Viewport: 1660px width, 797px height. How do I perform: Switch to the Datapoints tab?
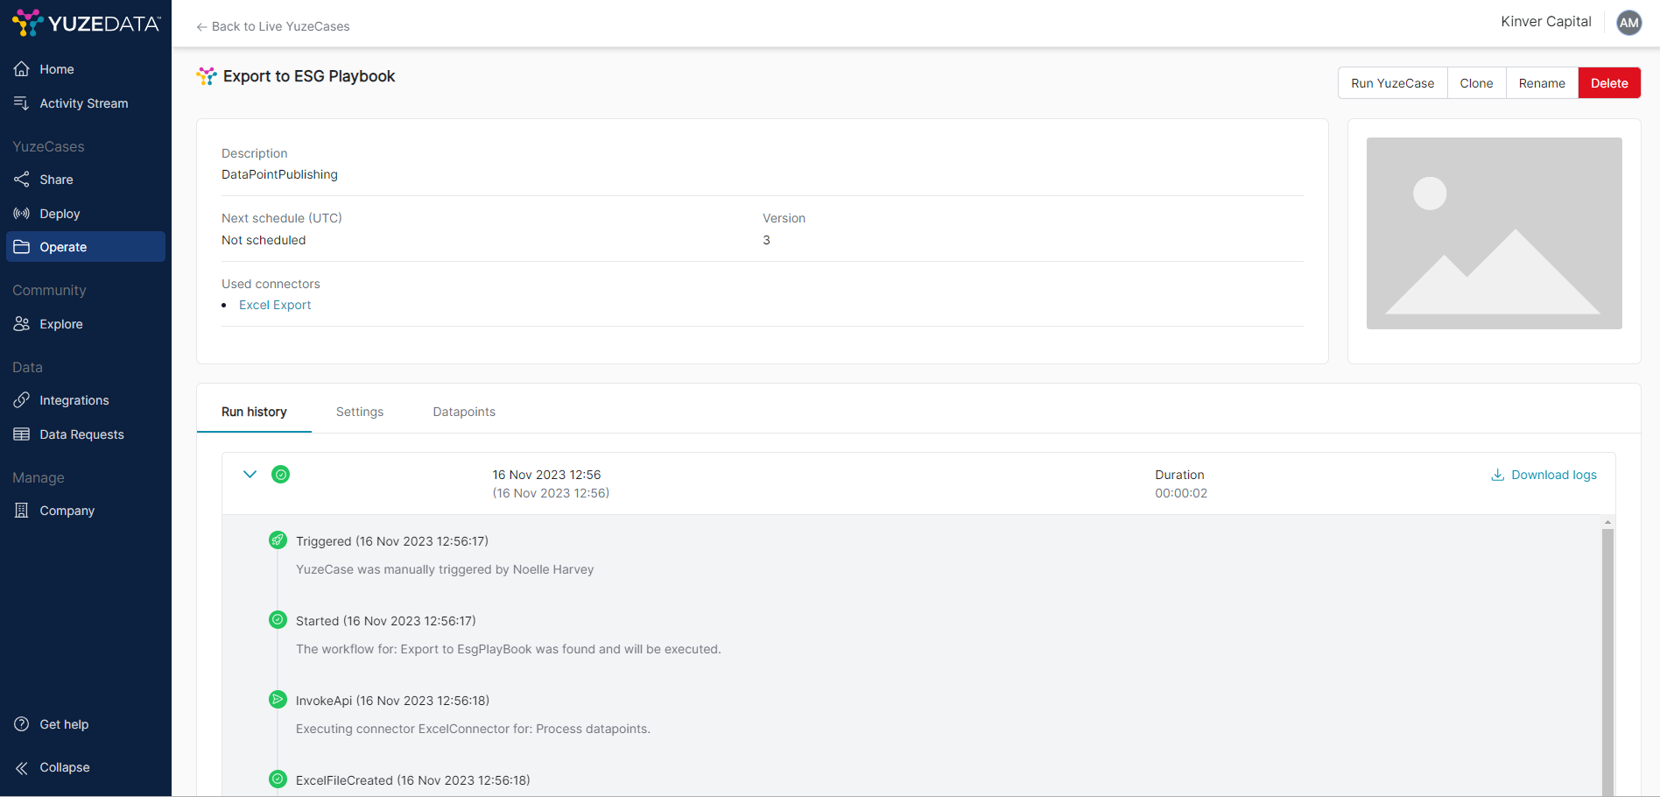click(464, 412)
